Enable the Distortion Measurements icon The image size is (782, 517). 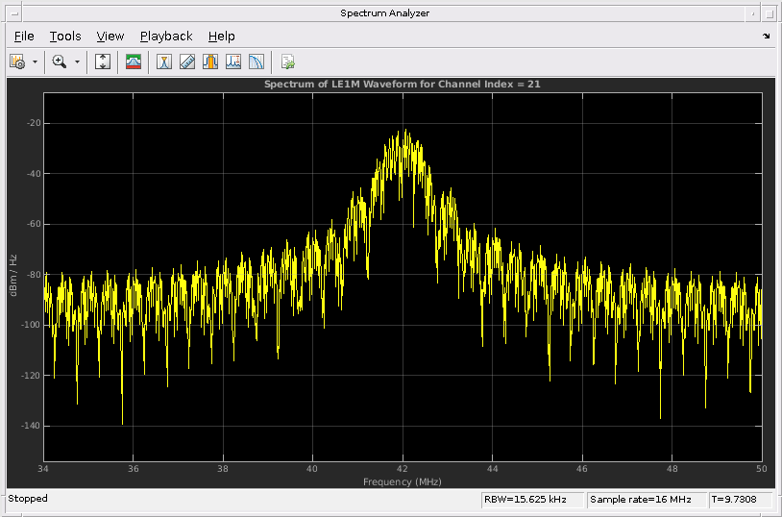click(x=233, y=62)
